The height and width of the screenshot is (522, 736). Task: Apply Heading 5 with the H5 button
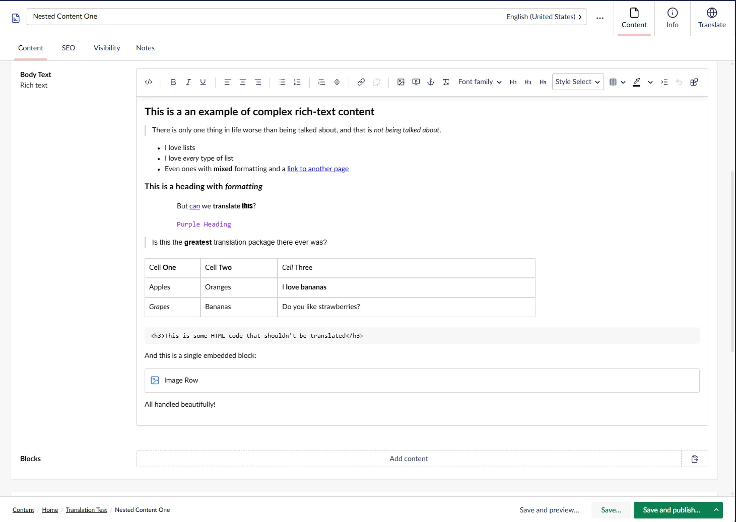[x=543, y=82]
